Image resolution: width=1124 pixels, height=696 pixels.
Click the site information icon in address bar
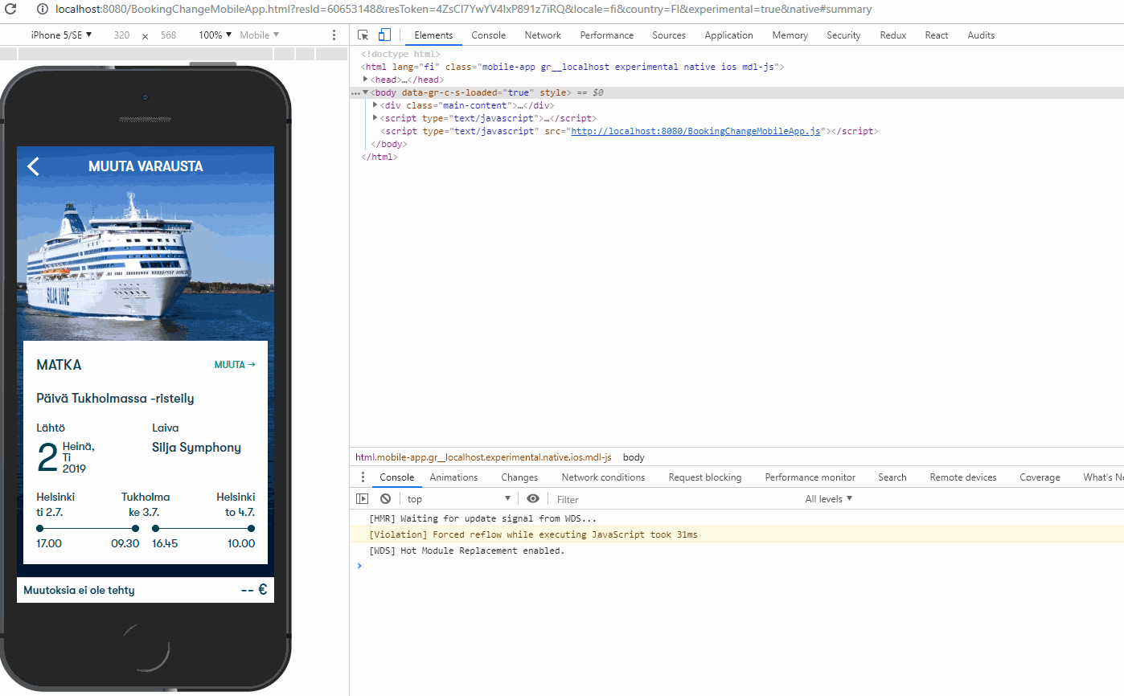click(x=42, y=10)
